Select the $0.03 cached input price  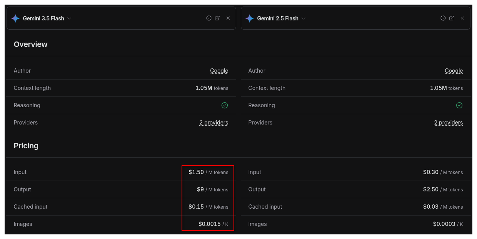point(431,207)
